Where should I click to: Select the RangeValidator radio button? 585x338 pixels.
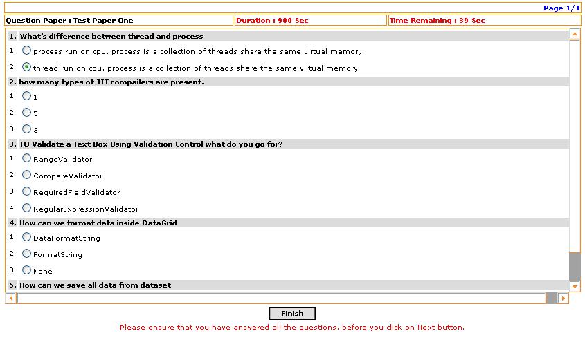(x=26, y=158)
